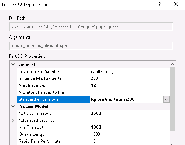
Task: Edit Queue Length value 1000
Action: pos(130,134)
